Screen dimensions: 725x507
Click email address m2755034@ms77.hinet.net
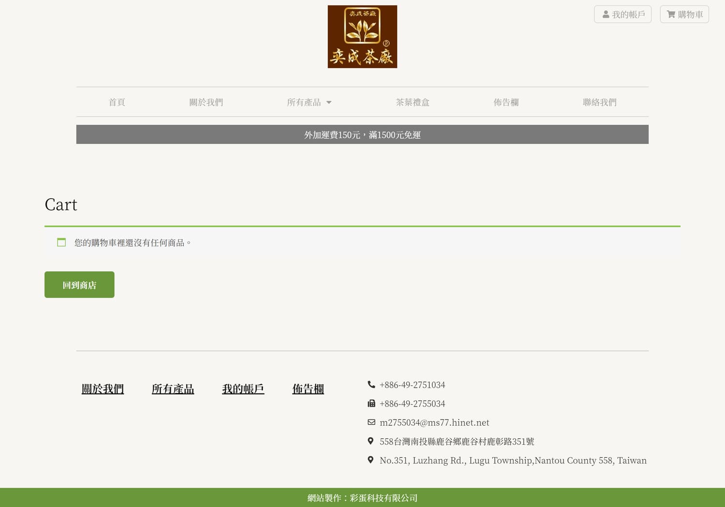[434, 422]
